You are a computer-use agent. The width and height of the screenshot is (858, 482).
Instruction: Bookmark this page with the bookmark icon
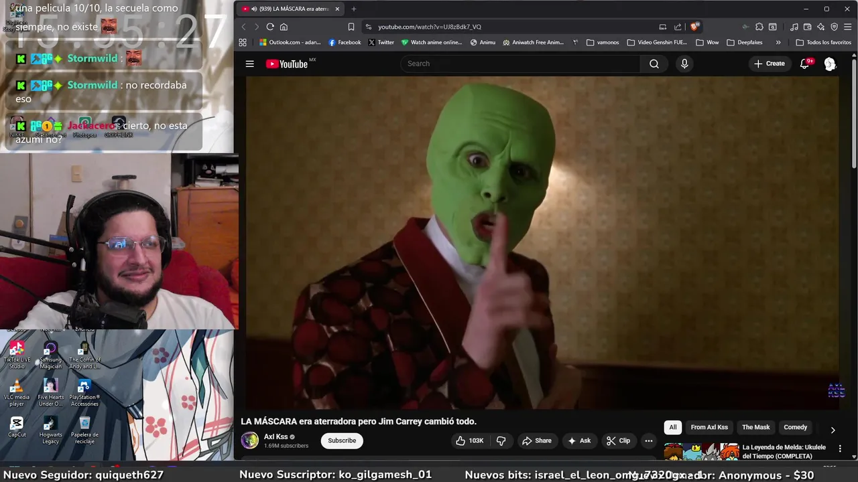coord(351,27)
